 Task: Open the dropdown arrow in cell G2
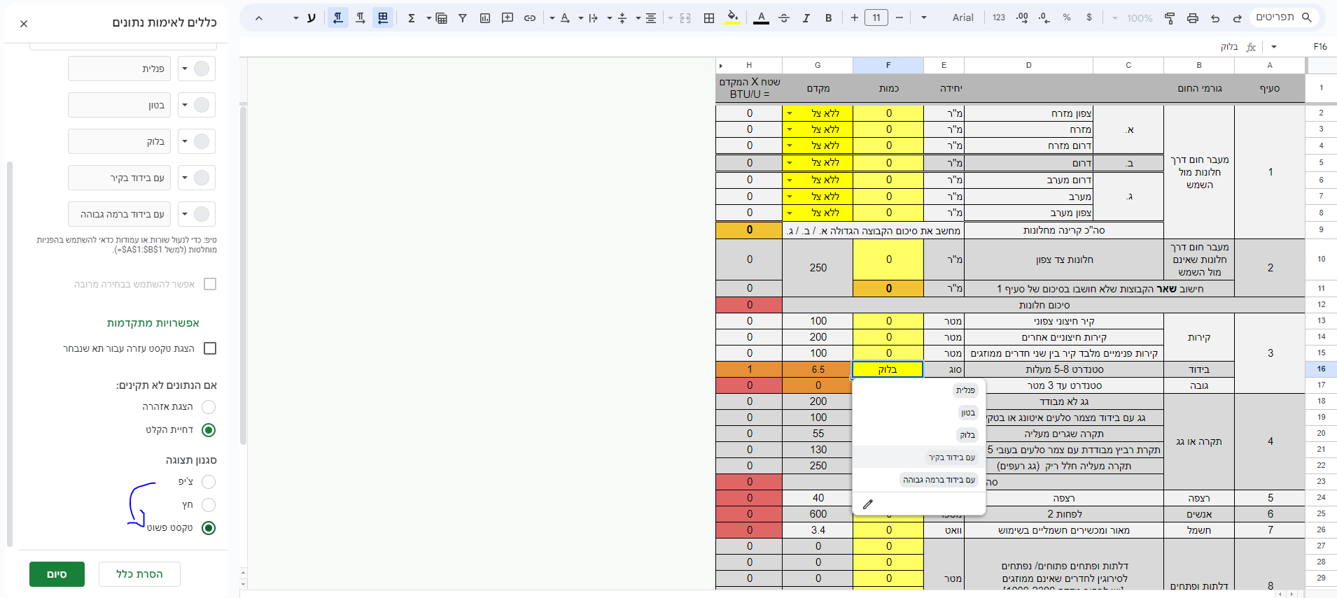790,113
